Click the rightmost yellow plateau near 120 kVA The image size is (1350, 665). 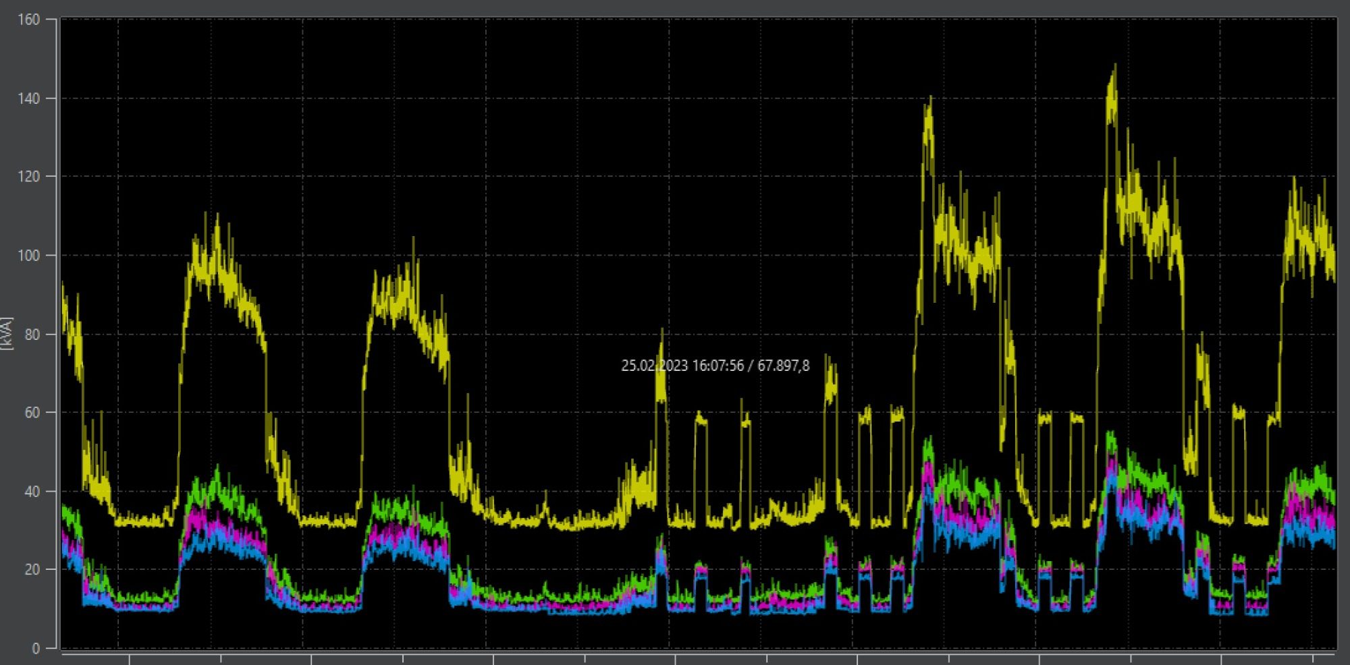pos(1294,180)
